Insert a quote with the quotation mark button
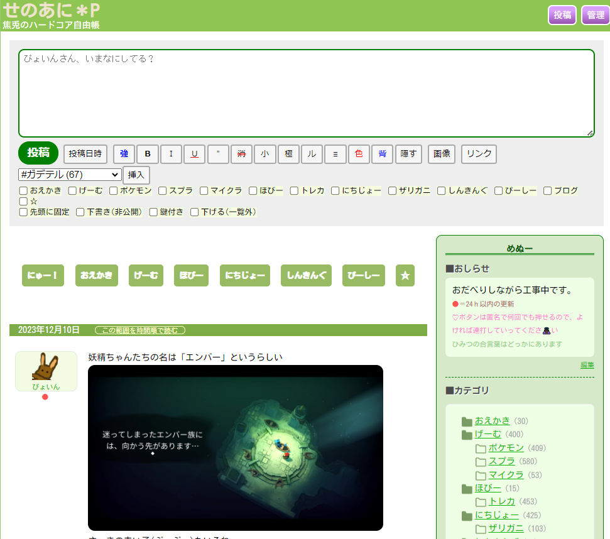The height and width of the screenshot is (539, 610). (x=218, y=154)
